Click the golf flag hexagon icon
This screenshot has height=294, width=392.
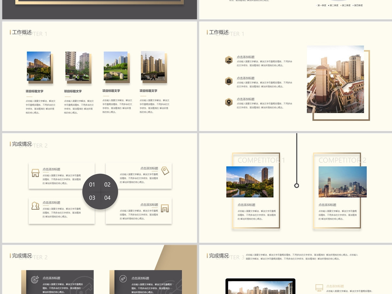[229, 60]
